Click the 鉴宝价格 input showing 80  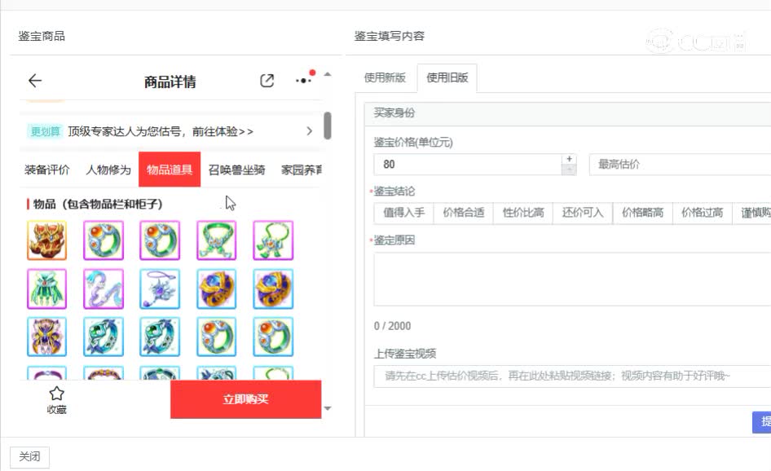click(468, 165)
